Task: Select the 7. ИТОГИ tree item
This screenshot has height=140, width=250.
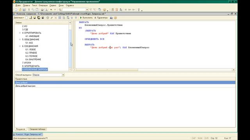Action: click(x=27, y=63)
